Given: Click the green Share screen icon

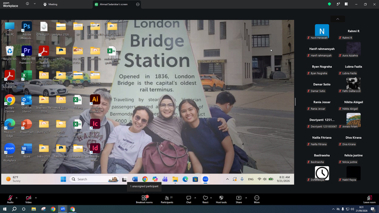Looking at the screenshot, I should pyautogui.click(x=239, y=198).
